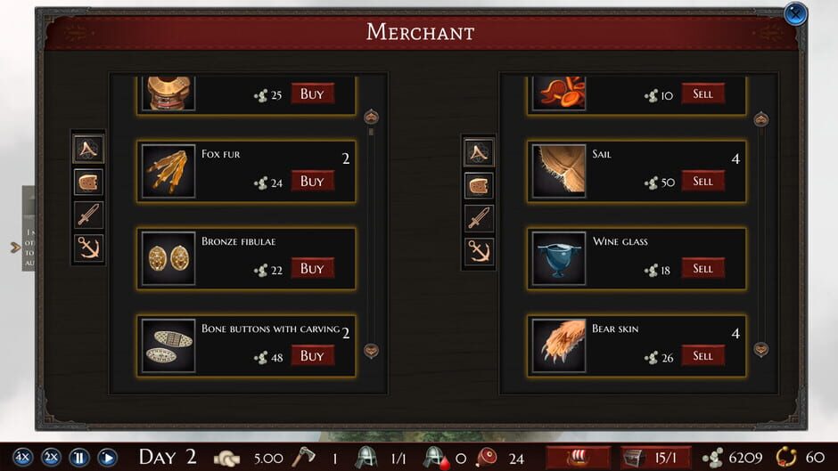838x471 pixels.
Task: Set game speed to 2x
Action: (51, 457)
